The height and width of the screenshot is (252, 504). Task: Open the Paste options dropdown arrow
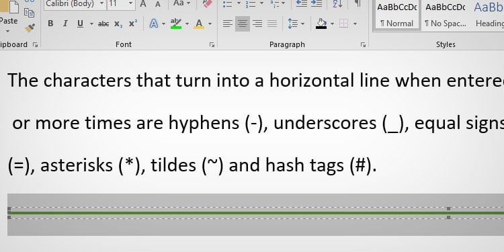click(x=7, y=32)
